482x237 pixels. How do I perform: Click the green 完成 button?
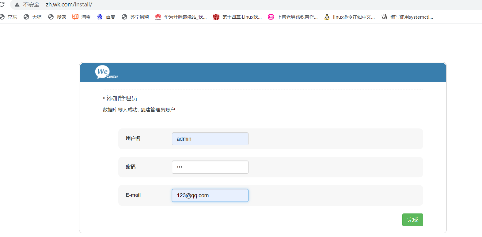(412, 220)
